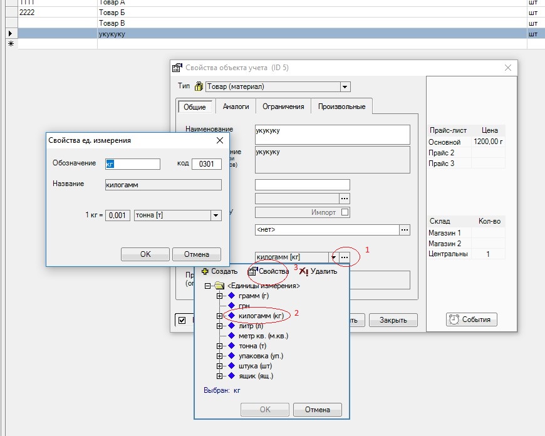
Task: Click the ellipsis button beside килогамм [кг] field
Action: click(344, 257)
